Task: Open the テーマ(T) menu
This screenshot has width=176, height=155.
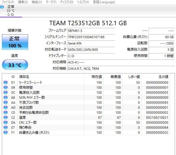Action: (x=51, y=2)
